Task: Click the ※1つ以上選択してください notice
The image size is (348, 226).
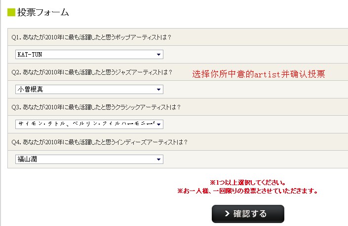Action: [248, 183]
